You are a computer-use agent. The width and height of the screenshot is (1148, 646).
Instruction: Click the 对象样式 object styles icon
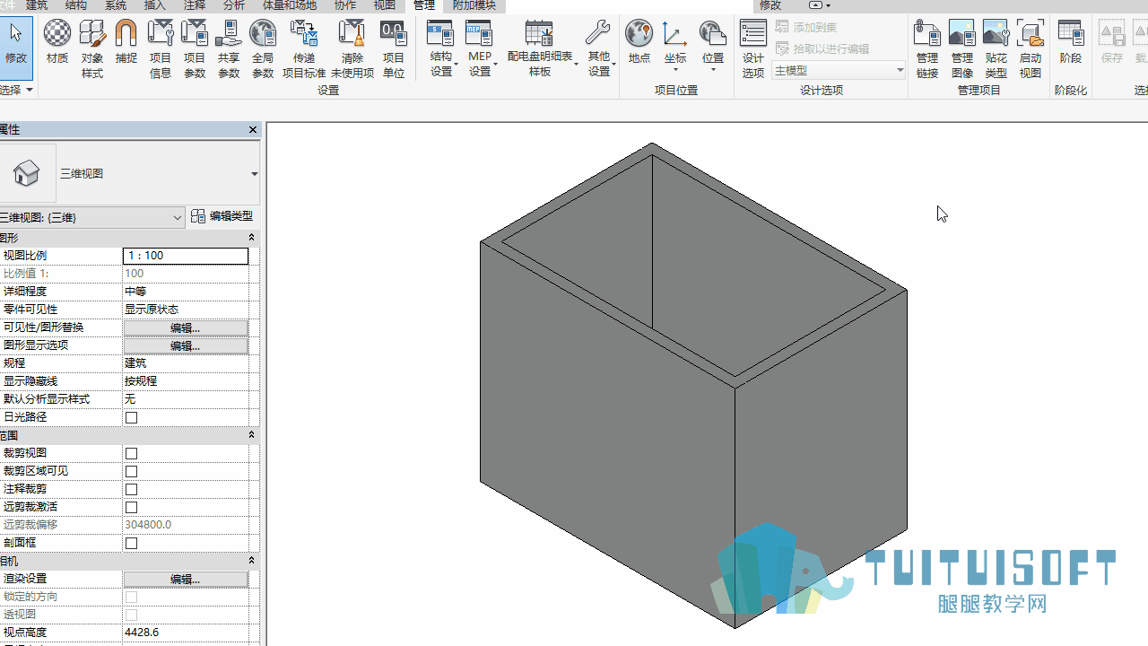(x=92, y=48)
